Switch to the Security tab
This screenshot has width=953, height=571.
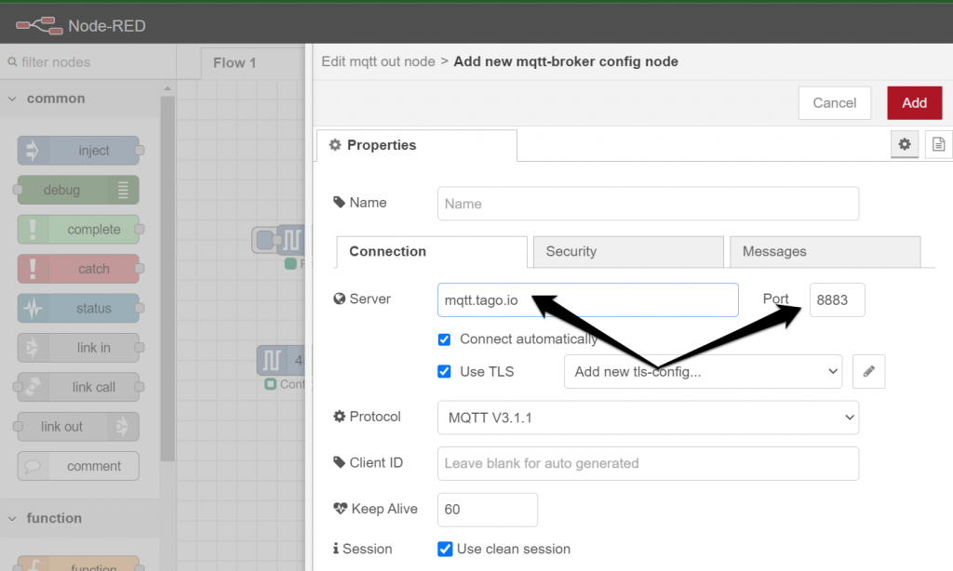coord(628,251)
